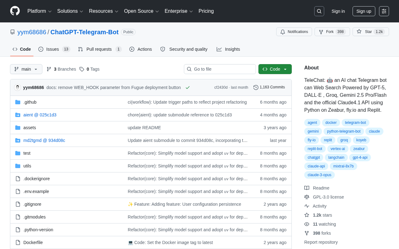Click the Sign up button
The width and height of the screenshot is (399, 249).
pos(364,11)
